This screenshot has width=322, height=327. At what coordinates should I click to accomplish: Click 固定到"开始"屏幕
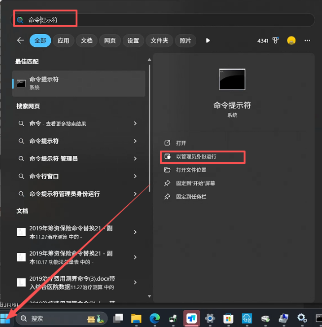[x=195, y=183]
